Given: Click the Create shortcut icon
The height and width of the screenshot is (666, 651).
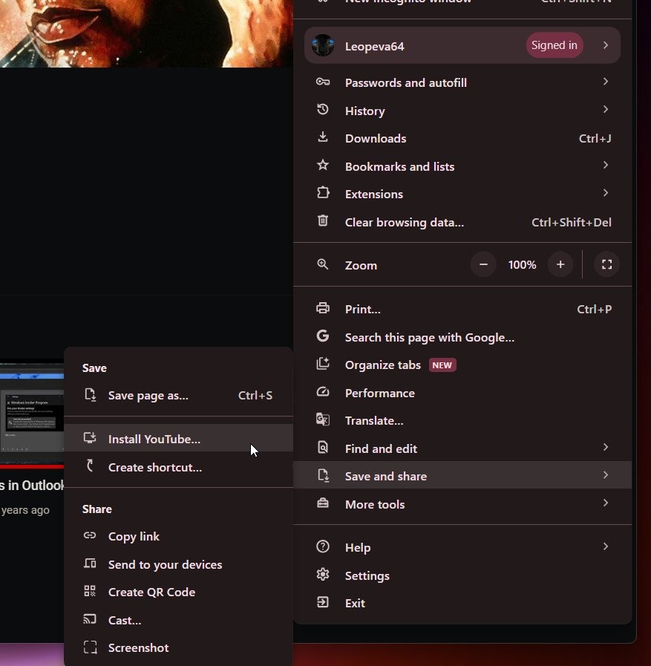Looking at the screenshot, I should pyautogui.click(x=90, y=466).
